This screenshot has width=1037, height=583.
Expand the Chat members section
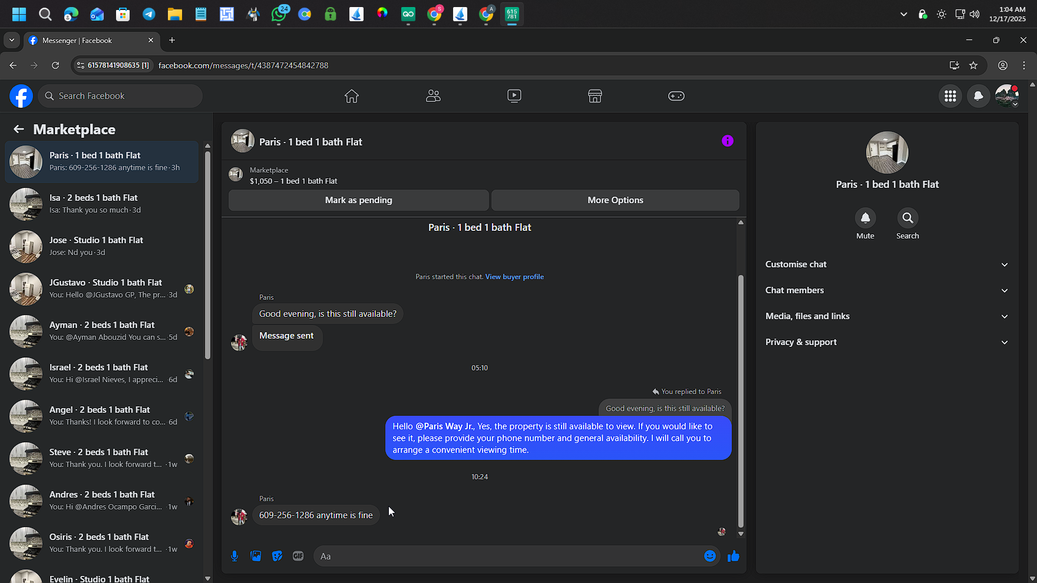point(887,290)
